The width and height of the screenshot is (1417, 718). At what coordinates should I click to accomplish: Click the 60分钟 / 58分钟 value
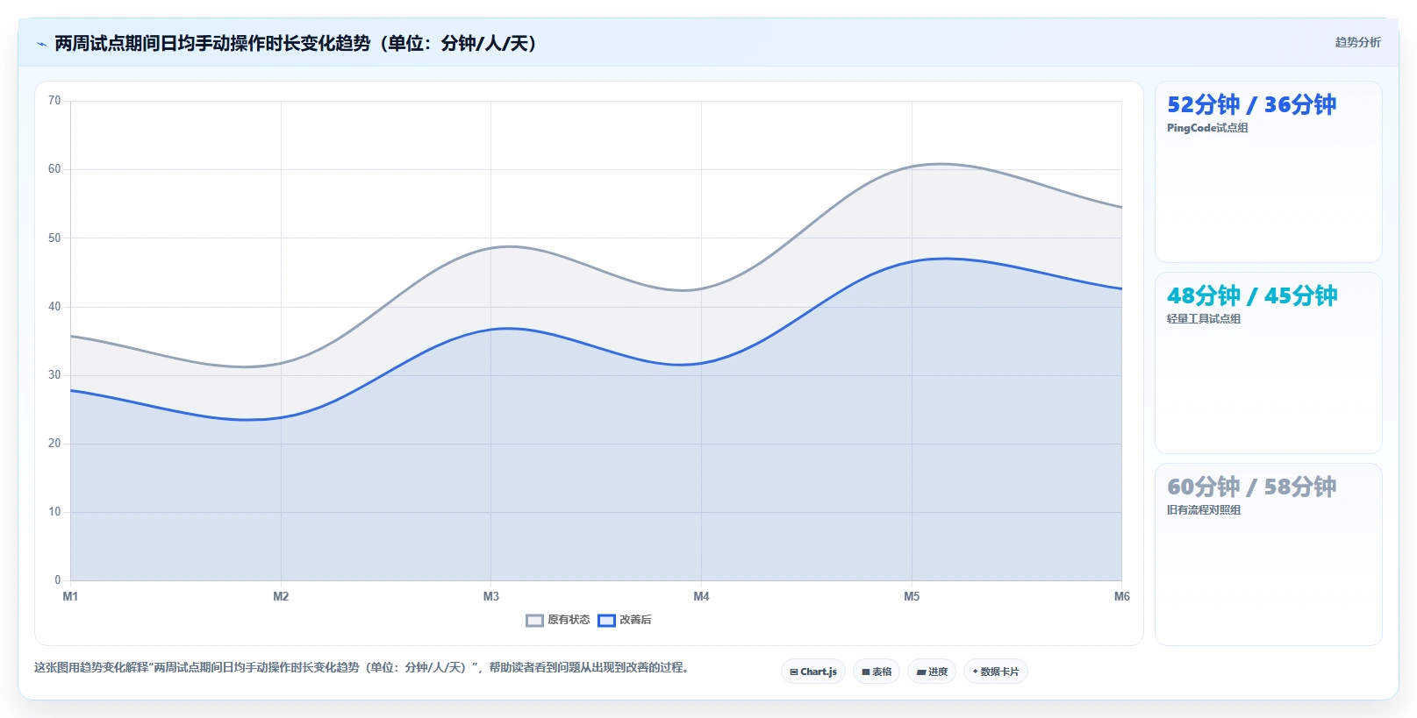1251,487
